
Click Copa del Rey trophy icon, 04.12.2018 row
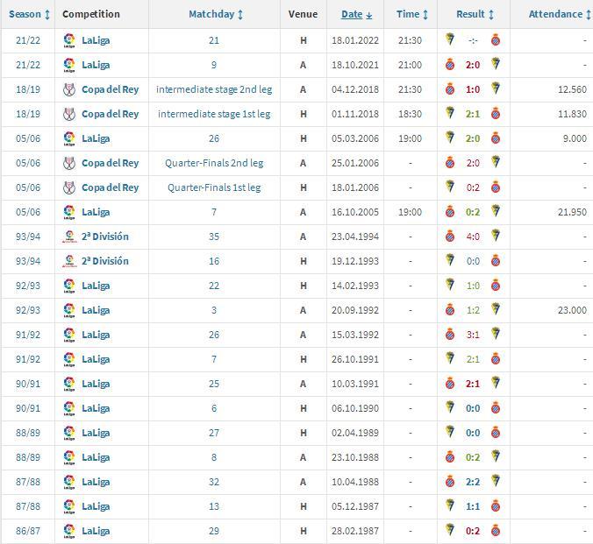69,89
